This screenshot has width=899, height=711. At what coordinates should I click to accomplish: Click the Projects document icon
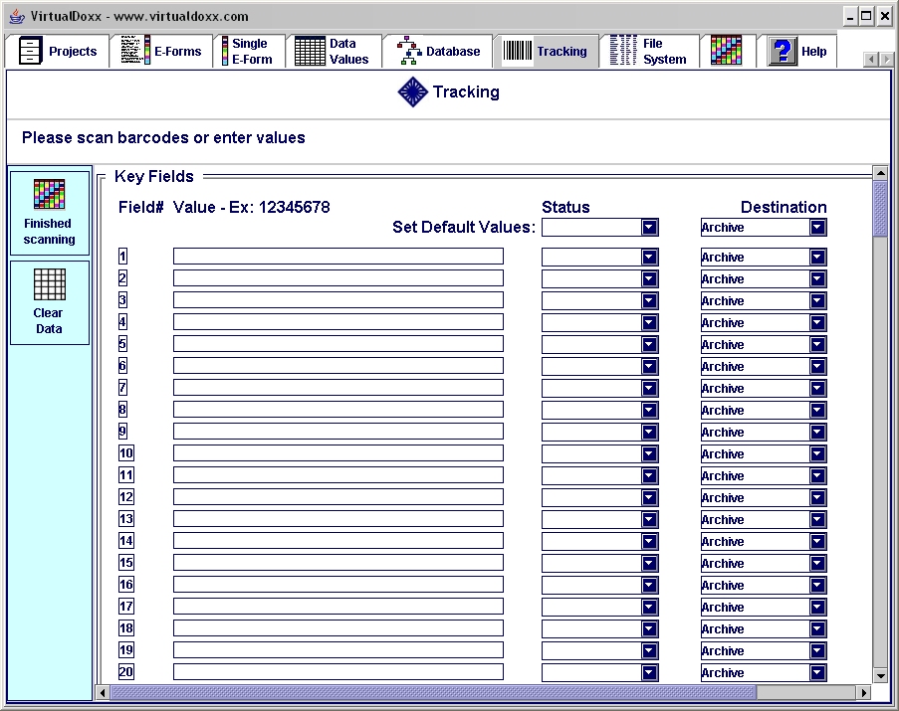tap(31, 51)
